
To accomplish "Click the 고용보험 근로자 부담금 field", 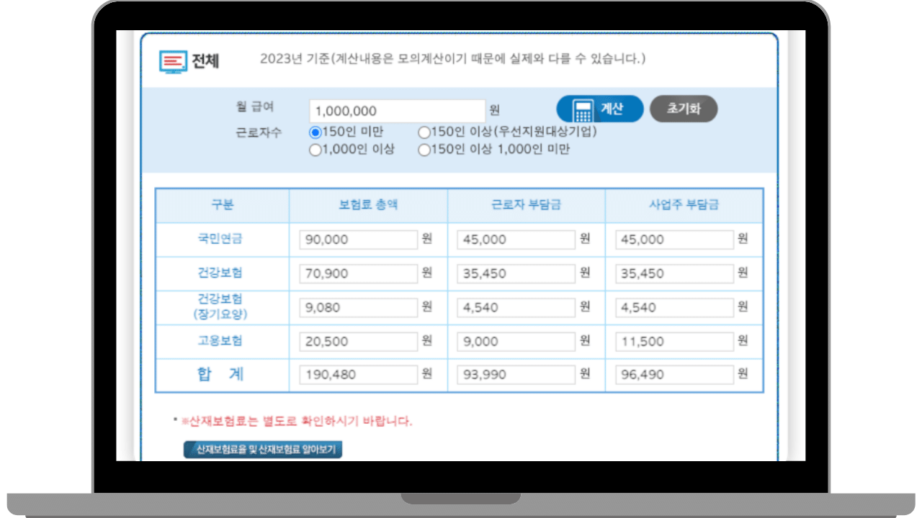I will [514, 341].
